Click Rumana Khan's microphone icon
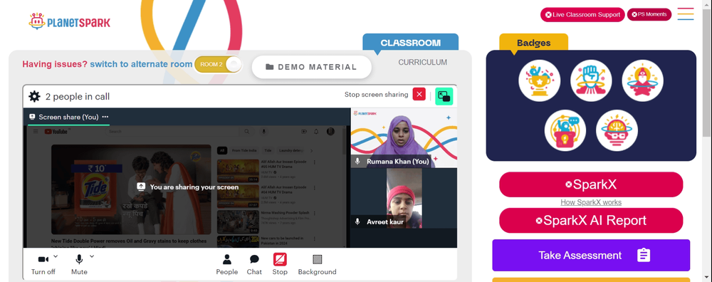 click(358, 162)
